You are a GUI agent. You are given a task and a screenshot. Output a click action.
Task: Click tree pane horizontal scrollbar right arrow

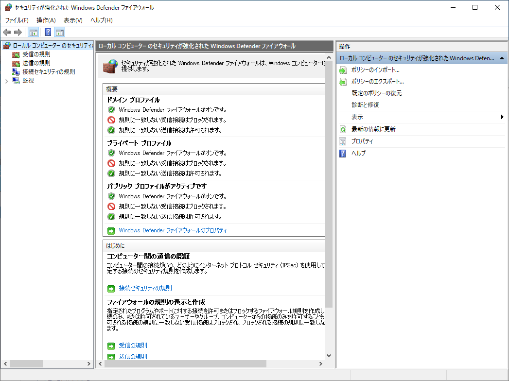coord(88,364)
